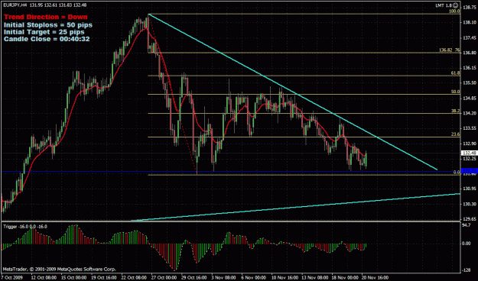Click the 135.50 price axis label
Screen dimensions: 478x281
(470, 82)
